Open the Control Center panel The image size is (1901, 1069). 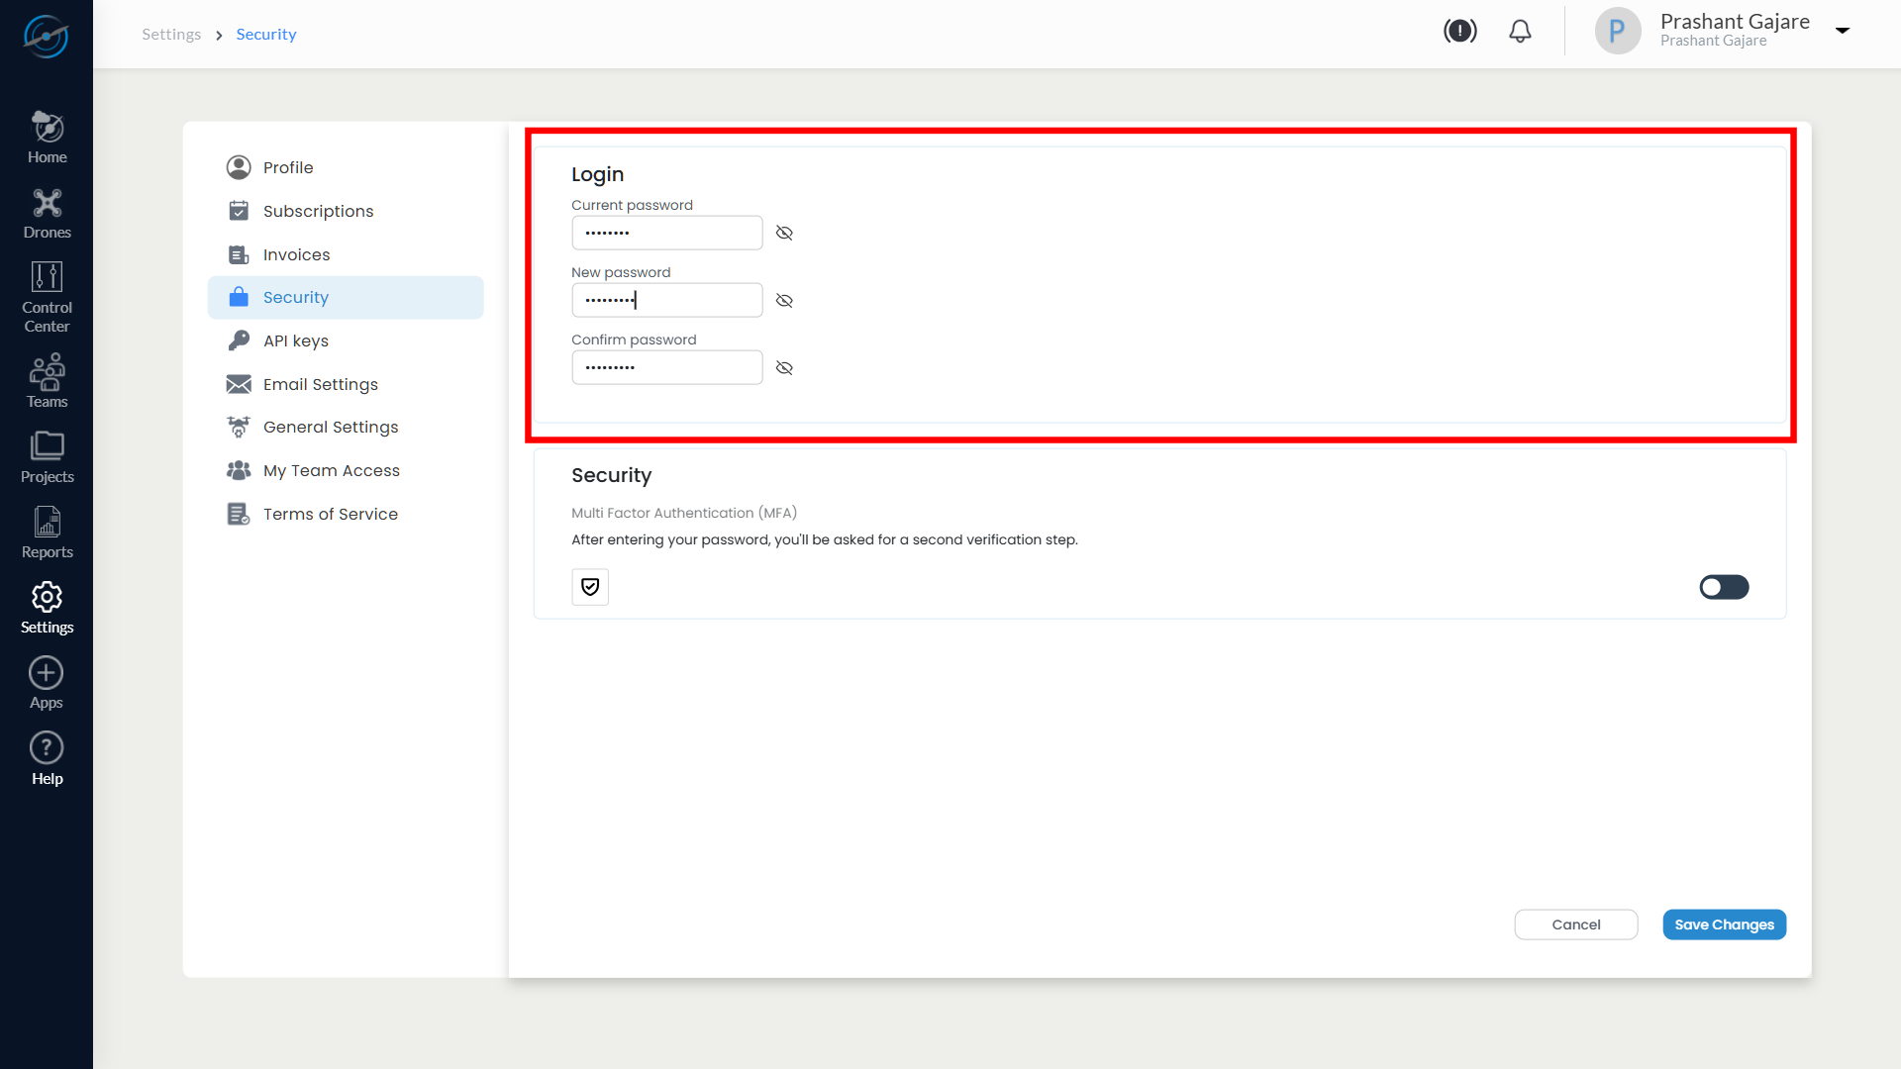(x=47, y=296)
